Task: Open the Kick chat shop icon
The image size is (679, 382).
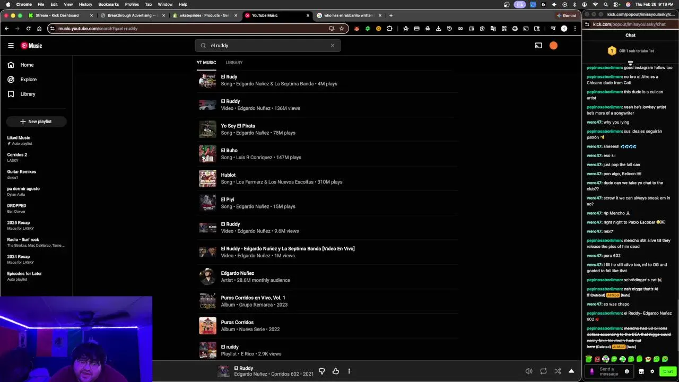Action: (641, 371)
